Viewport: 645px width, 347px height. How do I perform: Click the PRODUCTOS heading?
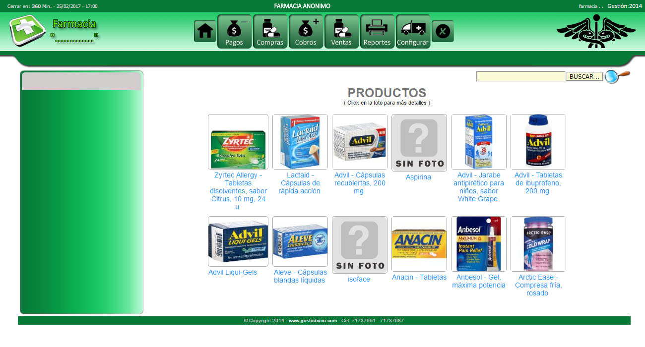[387, 93]
